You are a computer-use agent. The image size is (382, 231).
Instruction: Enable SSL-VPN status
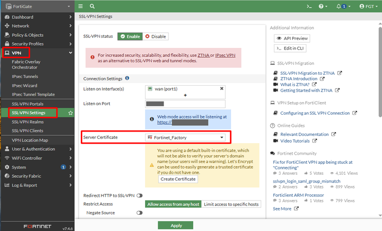(130, 36)
